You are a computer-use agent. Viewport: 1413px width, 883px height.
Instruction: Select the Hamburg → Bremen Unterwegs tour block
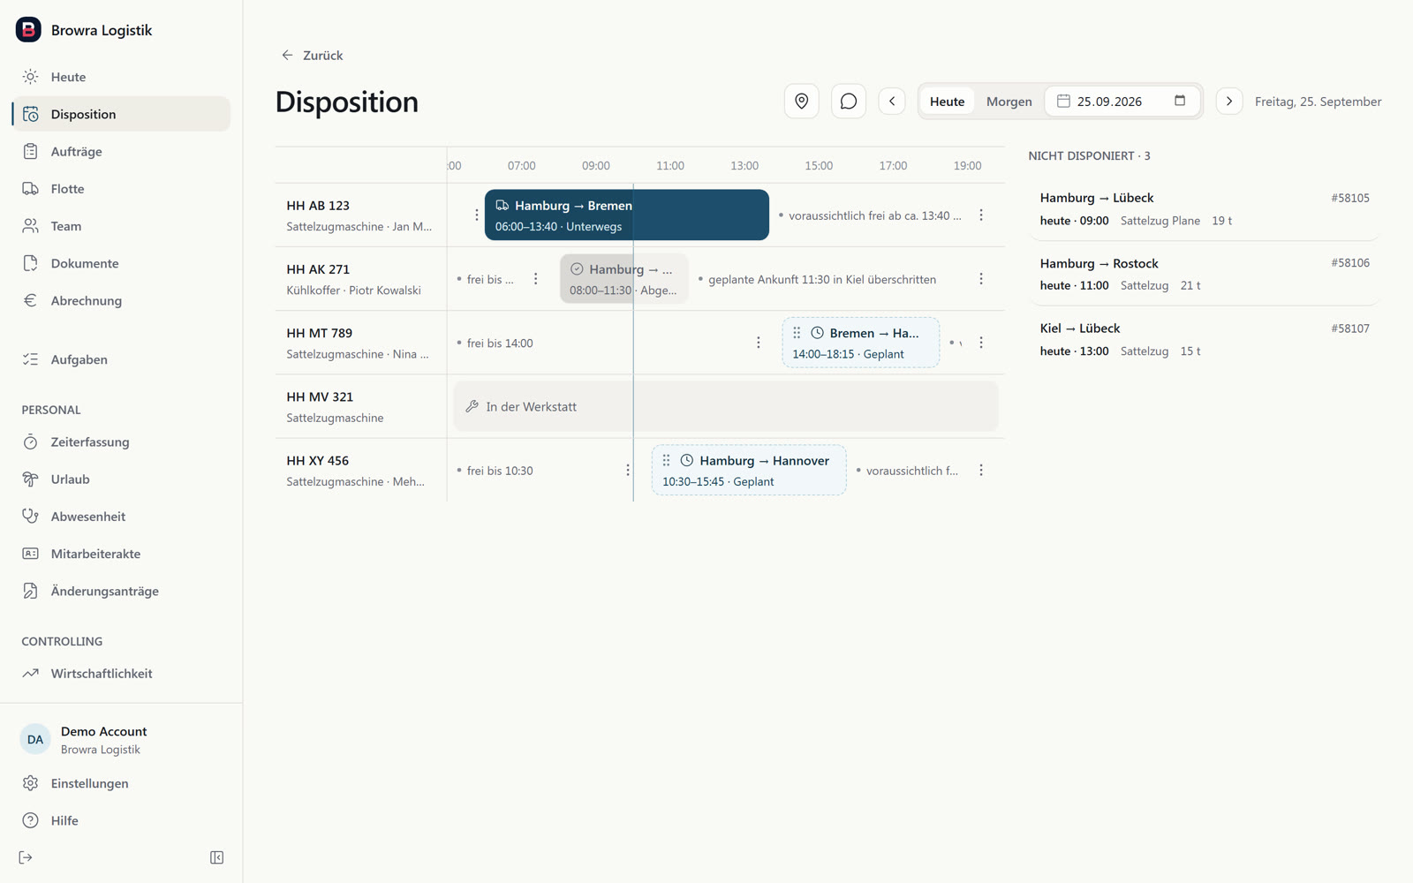[626, 215]
